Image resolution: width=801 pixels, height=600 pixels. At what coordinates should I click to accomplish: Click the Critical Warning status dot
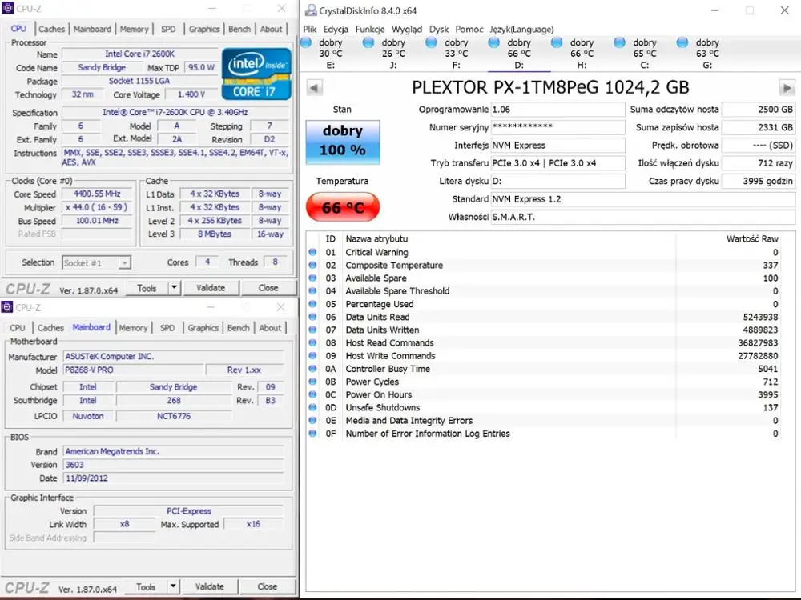pyautogui.click(x=312, y=252)
